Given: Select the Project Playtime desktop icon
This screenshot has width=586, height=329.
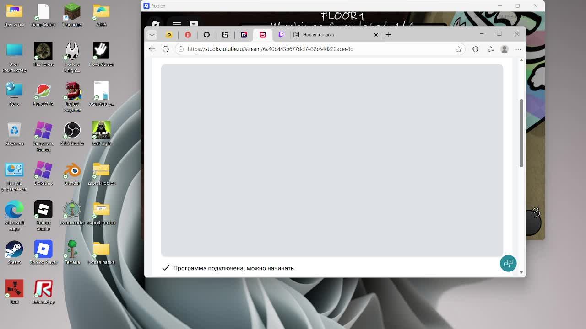Looking at the screenshot, I should [x=72, y=97].
